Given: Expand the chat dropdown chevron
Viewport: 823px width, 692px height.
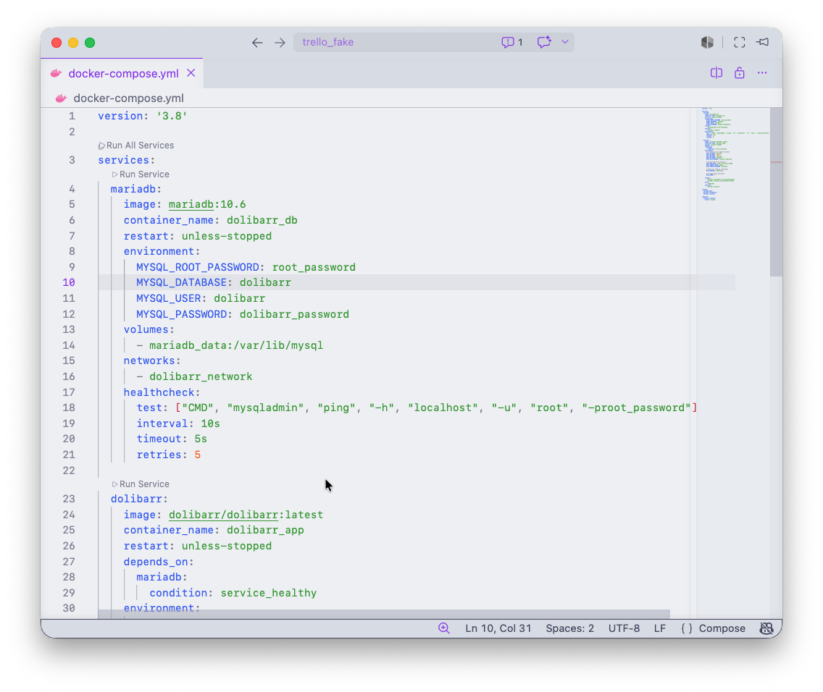Looking at the screenshot, I should coord(565,42).
